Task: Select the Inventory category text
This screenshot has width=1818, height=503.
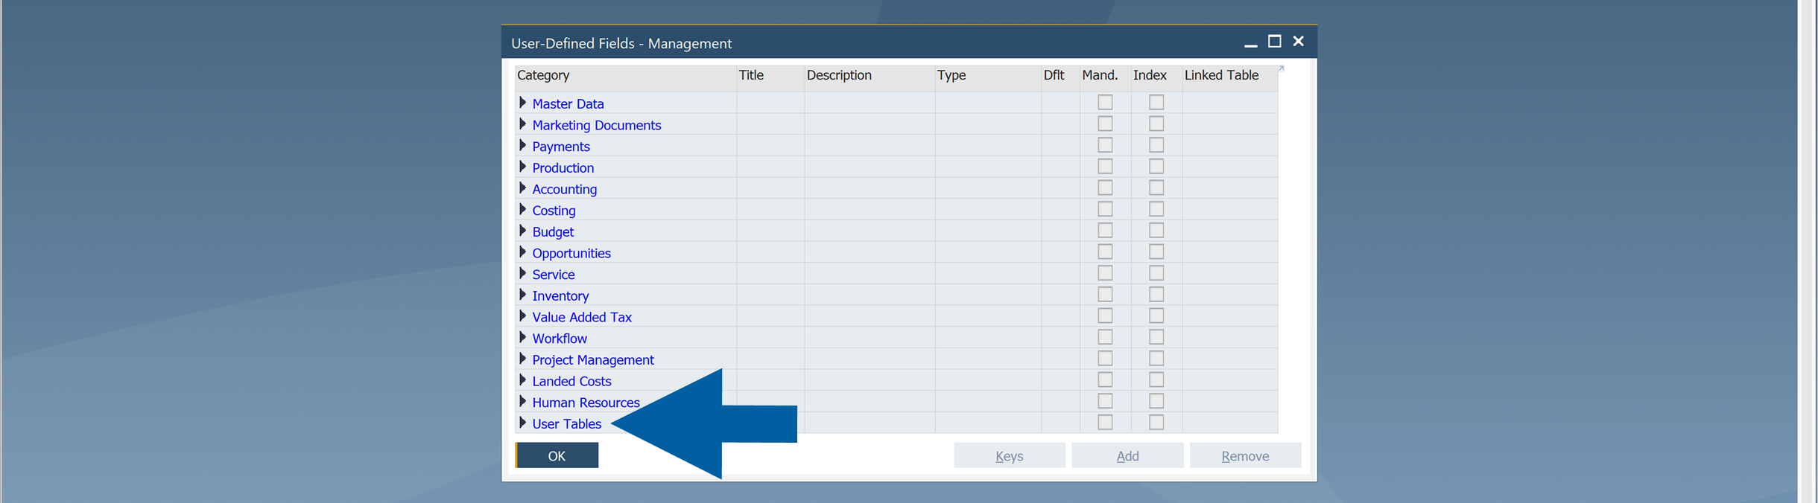Action: click(560, 296)
